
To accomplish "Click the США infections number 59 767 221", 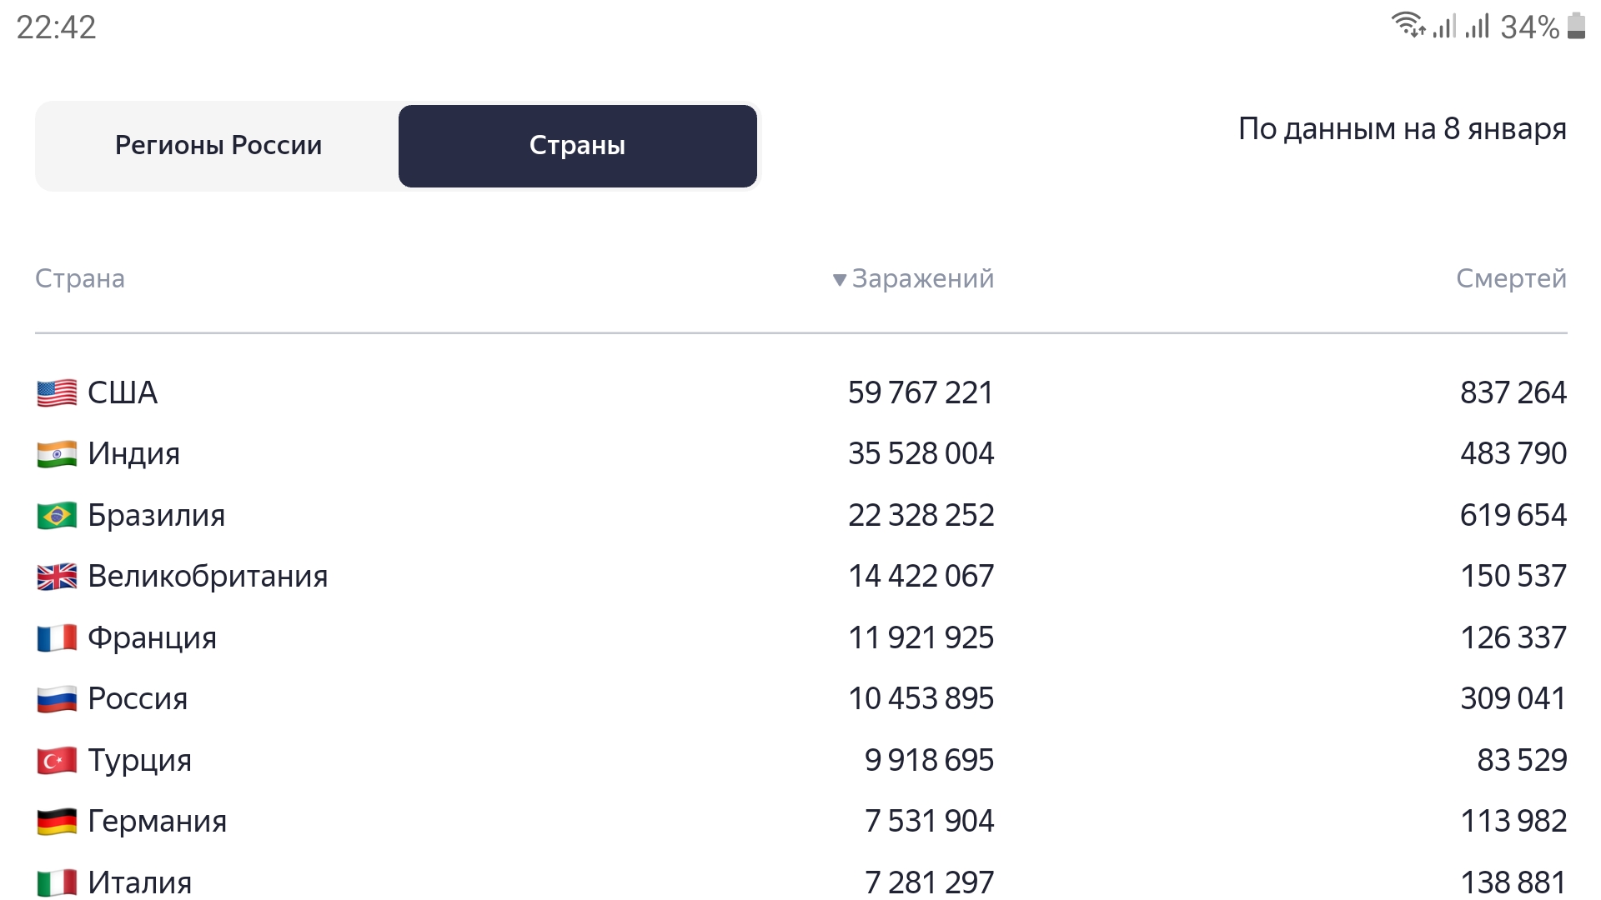I will [x=921, y=393].
